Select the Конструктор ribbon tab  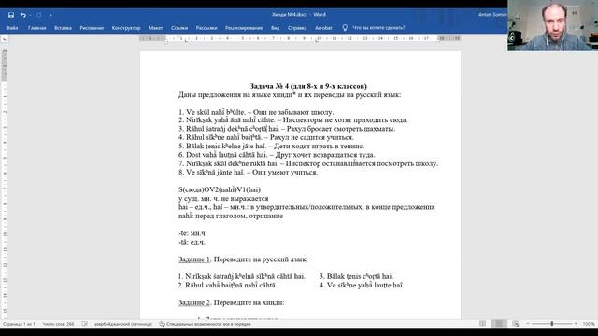126,28
